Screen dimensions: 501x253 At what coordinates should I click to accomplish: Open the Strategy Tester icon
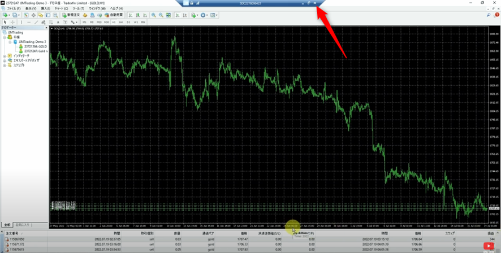55,15
